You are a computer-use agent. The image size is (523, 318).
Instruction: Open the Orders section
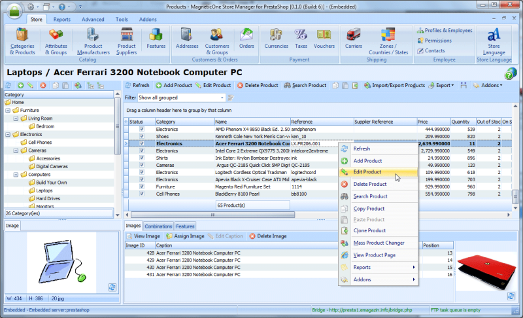pyautogui.click(x=246, y=39)
